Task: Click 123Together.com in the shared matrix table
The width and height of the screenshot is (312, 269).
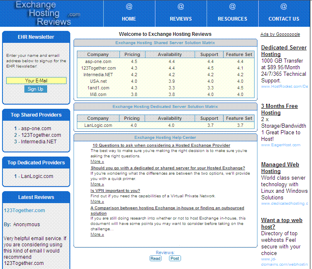Action: coord(98,68)
